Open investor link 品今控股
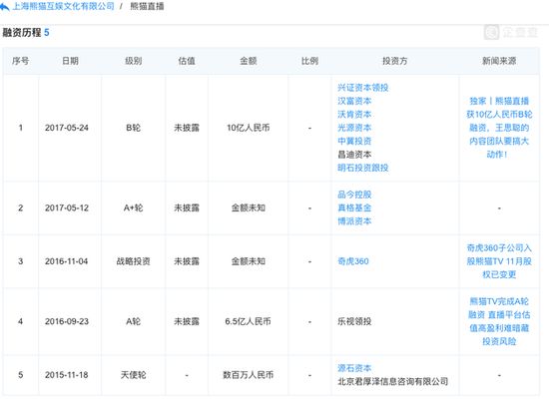This screenshot has width=549, height=407. 354,195
